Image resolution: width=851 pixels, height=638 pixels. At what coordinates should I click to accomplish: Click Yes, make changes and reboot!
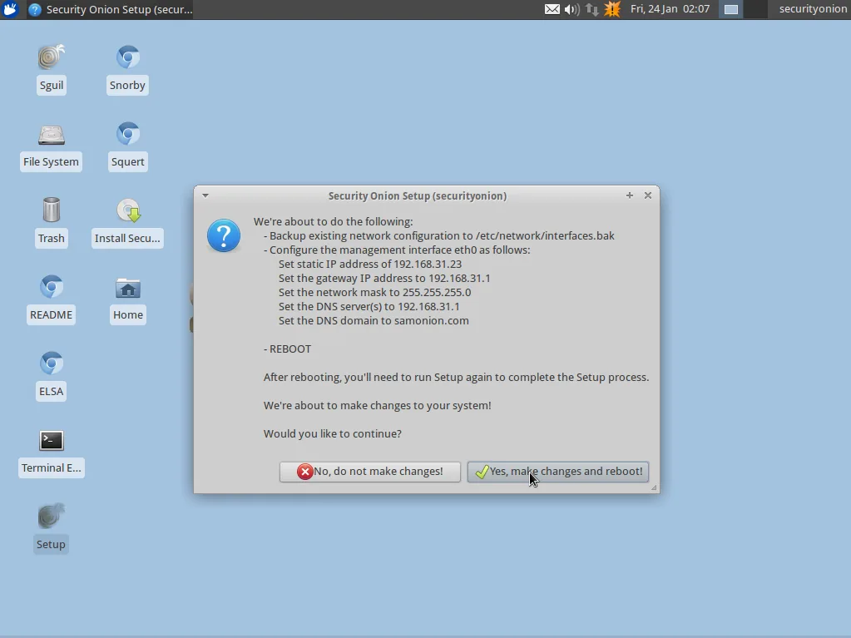[x=558, y=472]
